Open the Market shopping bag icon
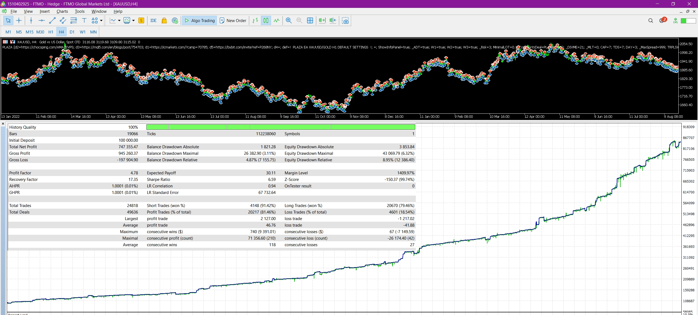698x315 pixels. tap(164, 20)
